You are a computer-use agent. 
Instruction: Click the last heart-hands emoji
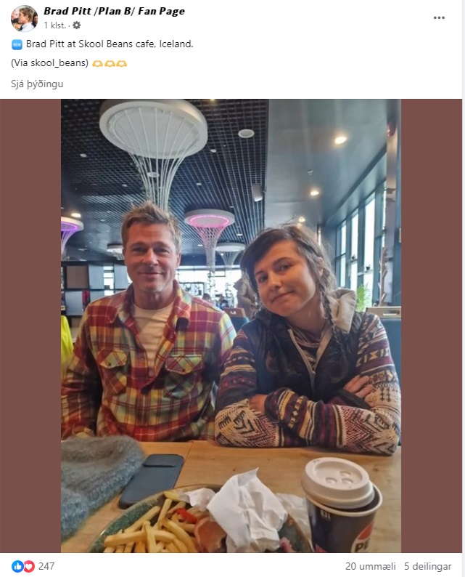point(122,64)
